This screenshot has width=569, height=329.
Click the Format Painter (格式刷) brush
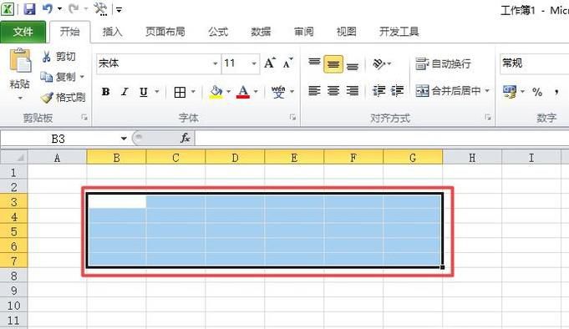coord(47,98)
